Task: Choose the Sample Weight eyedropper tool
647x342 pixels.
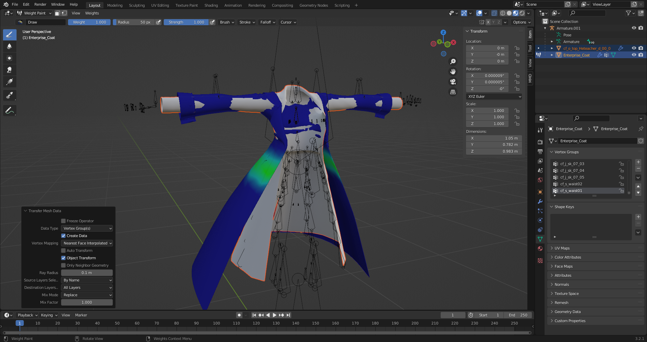Action: coord(9,95)
